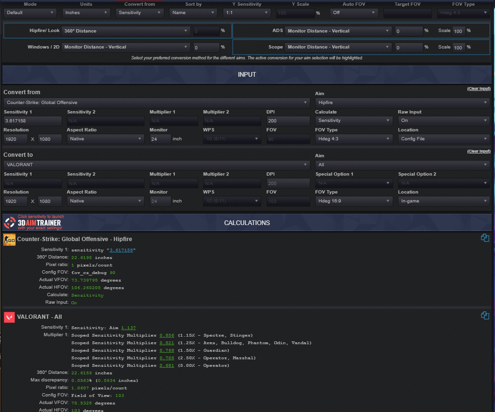Click the Sensitivity 1 input field
The height and width of the screenshot is (412, 495).
(x=32, y=121)
